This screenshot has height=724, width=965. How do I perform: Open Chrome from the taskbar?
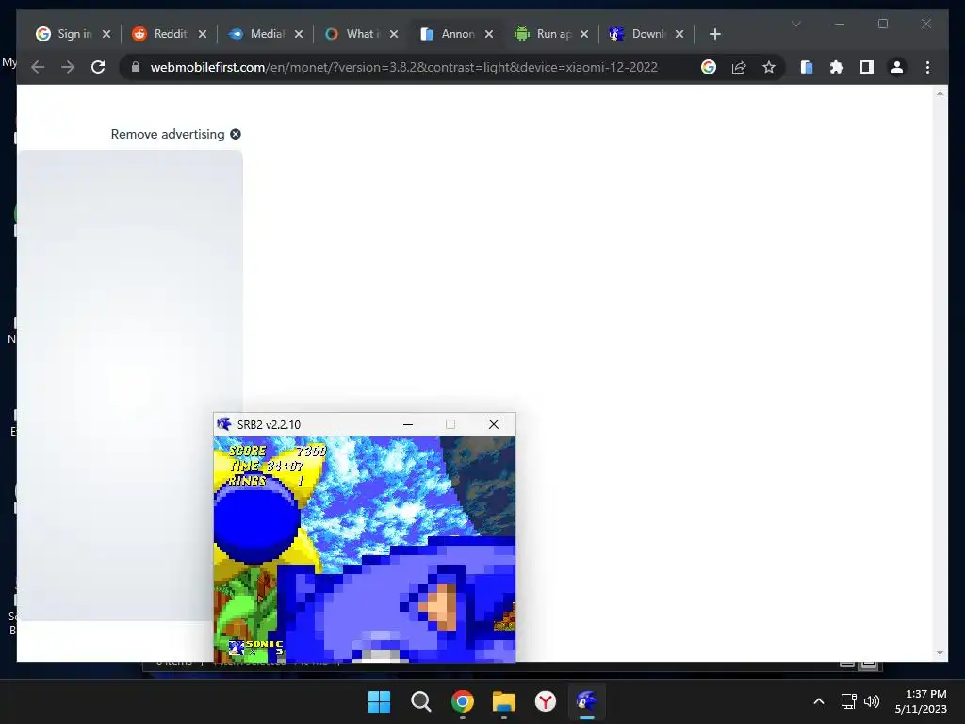(462, 701)
